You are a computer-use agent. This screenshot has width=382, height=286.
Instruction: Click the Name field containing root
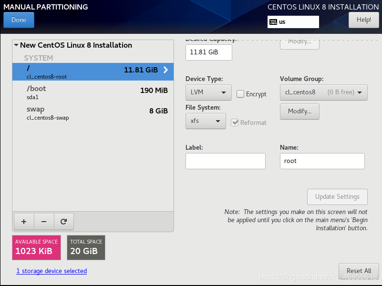point(322,161)
